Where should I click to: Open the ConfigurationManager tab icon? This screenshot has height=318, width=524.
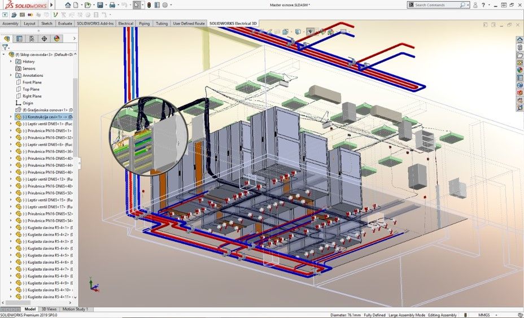click(32, 38)
